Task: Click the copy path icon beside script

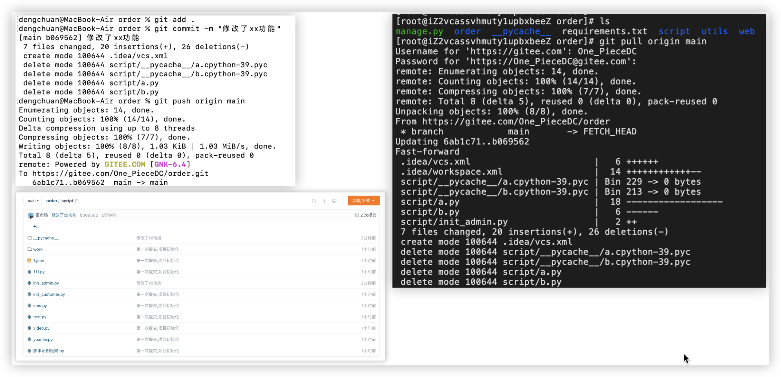Action: coord(77,201)
